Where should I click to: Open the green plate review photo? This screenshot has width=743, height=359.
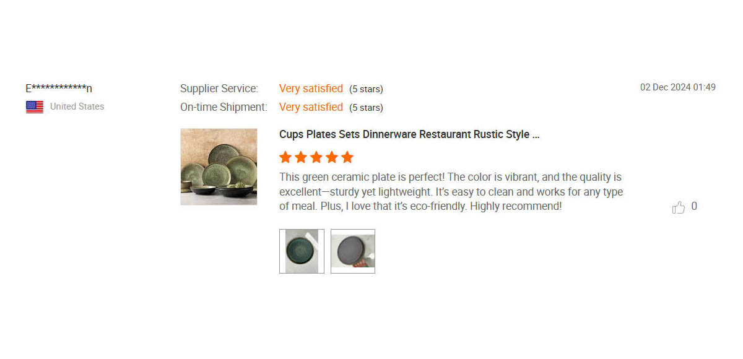(x=302, y=251)
